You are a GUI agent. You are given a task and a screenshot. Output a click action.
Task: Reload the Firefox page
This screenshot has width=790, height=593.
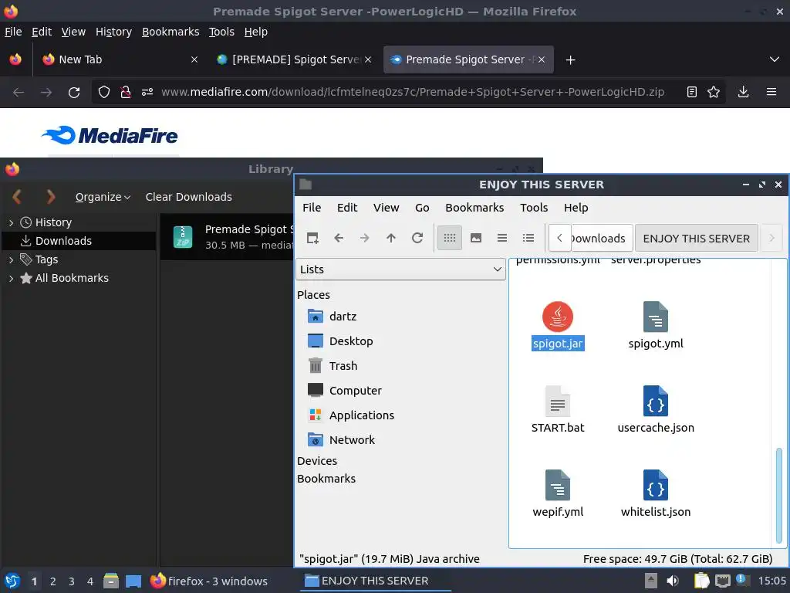point(74,93)
